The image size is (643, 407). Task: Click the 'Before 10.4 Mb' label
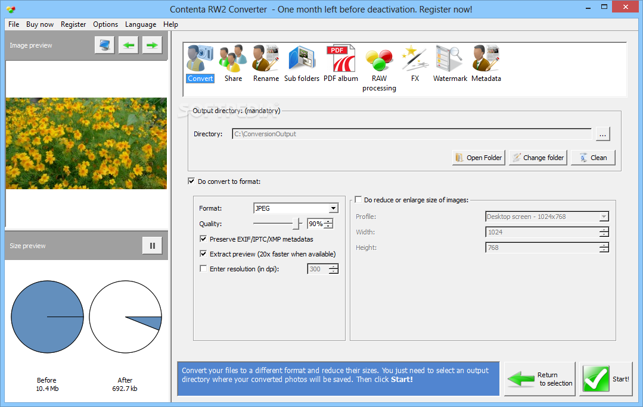(46, 384)
